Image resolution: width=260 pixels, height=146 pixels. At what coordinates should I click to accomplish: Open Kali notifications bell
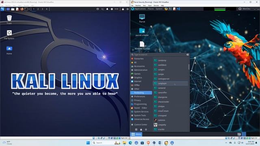coord(107,9)
